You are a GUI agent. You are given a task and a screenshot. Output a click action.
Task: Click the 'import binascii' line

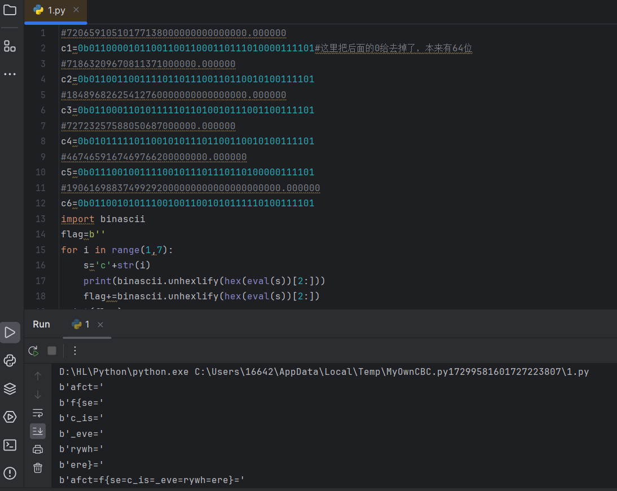point(103,219)
